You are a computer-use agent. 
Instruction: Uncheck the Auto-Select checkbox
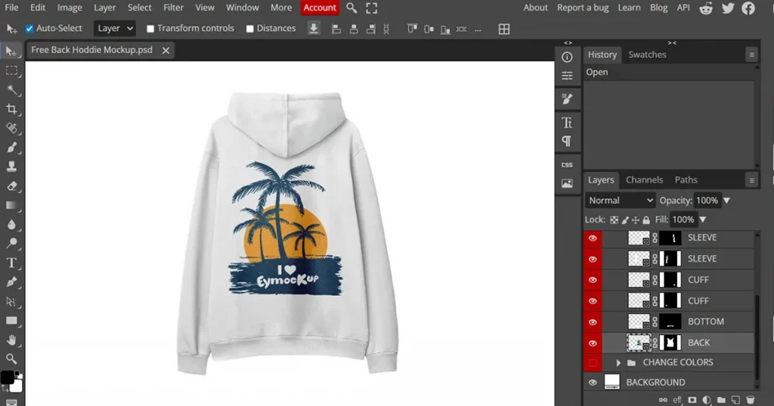click(x=29, y=29)
